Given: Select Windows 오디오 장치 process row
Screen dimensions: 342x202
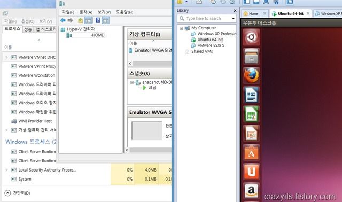Looking at the screenshot, I should 29,103.
